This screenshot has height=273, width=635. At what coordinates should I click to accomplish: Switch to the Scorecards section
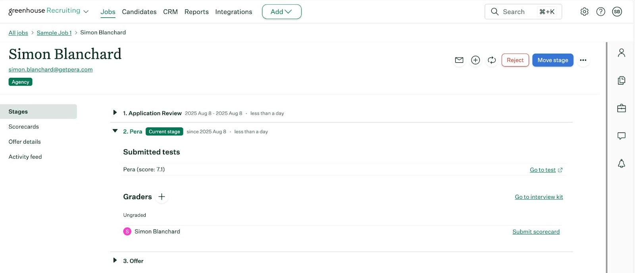point(24,127)
